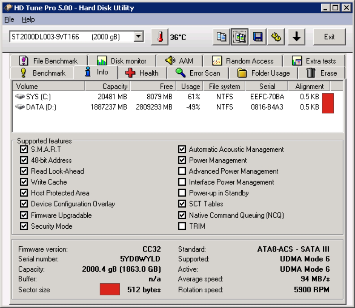Open the File Benchmark tab

point(49,61)
